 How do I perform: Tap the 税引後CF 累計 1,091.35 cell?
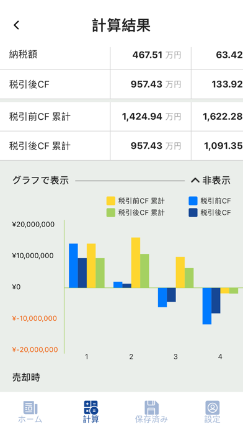(217, 146)
